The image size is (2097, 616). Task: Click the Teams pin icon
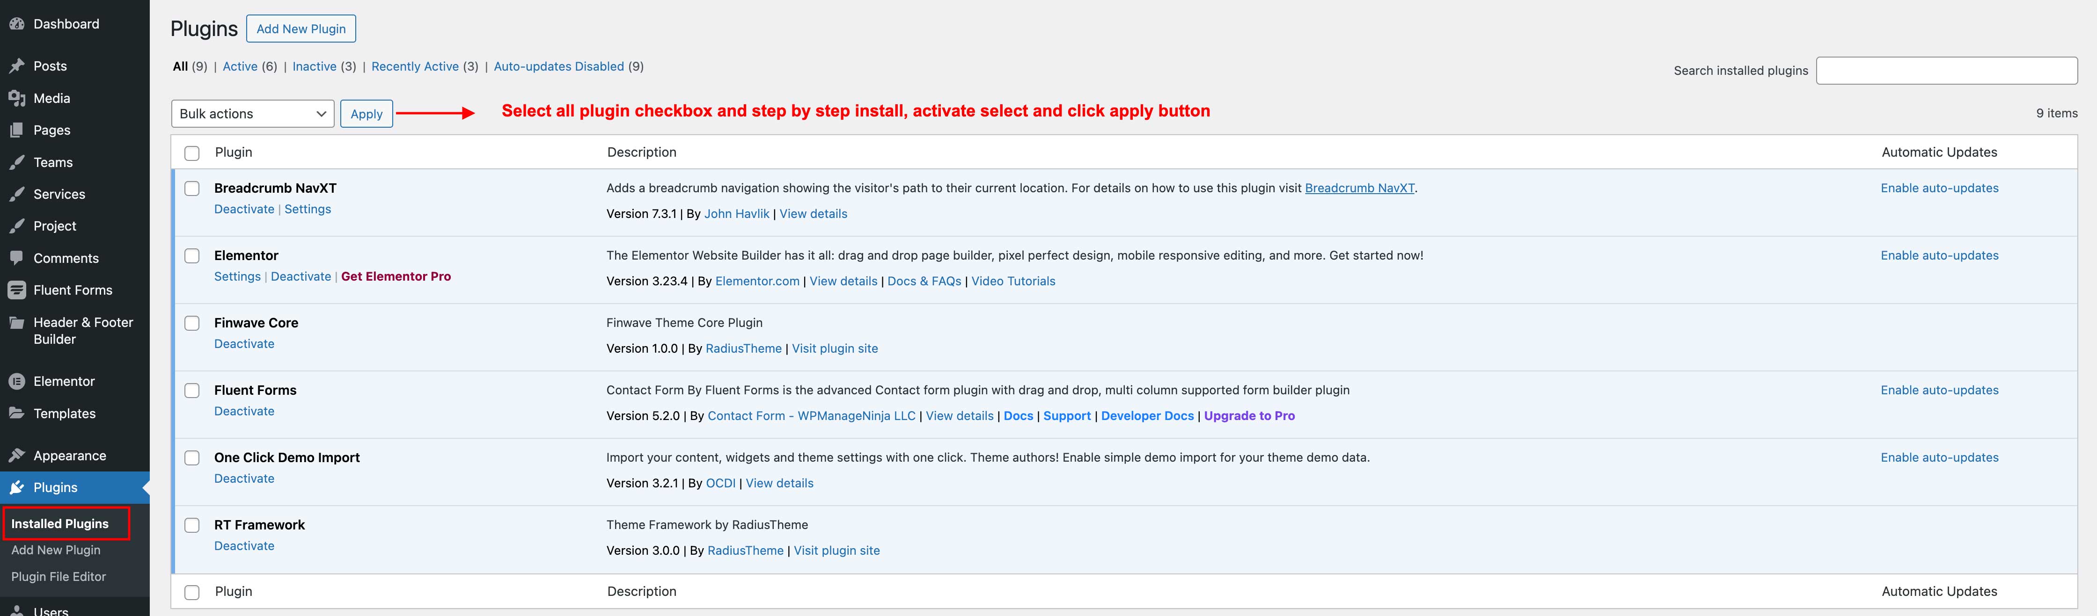[x=16, y=162]
